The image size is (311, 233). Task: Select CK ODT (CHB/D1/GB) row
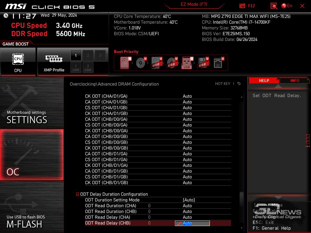tap(158, 182)
